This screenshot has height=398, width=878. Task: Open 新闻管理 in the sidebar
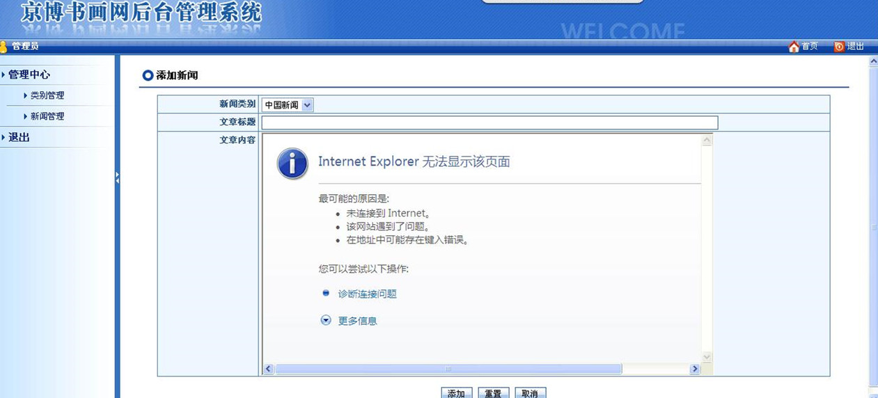point(47,116)
